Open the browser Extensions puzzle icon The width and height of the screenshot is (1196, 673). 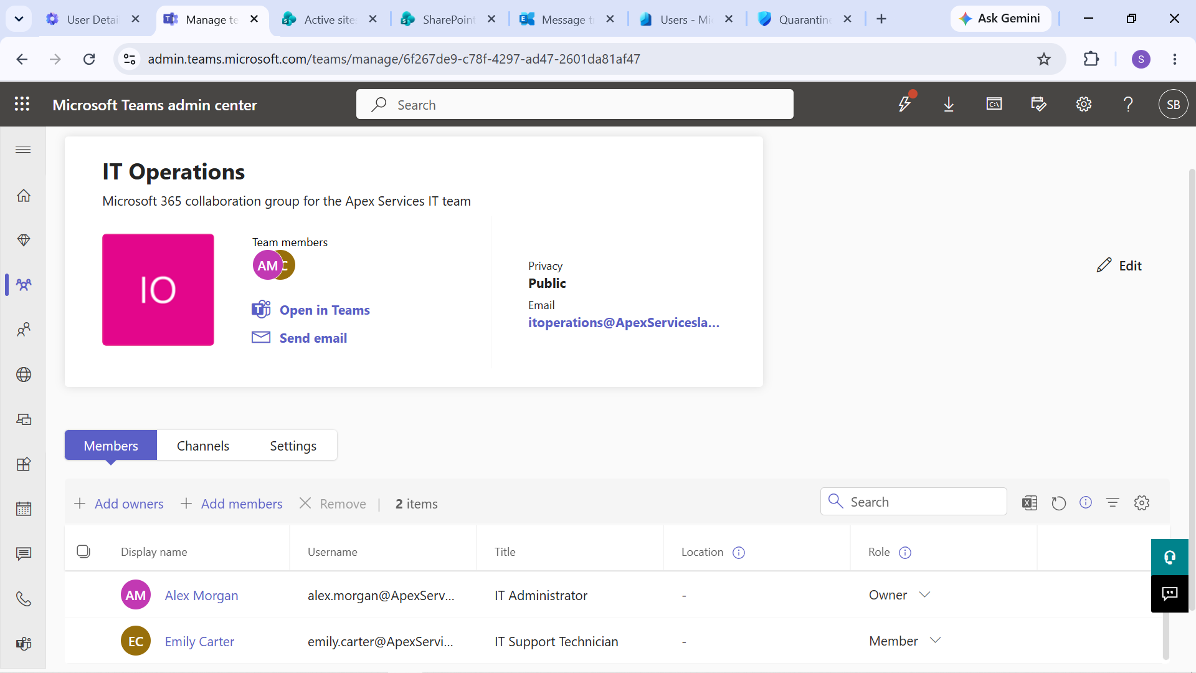point(1091,59)
